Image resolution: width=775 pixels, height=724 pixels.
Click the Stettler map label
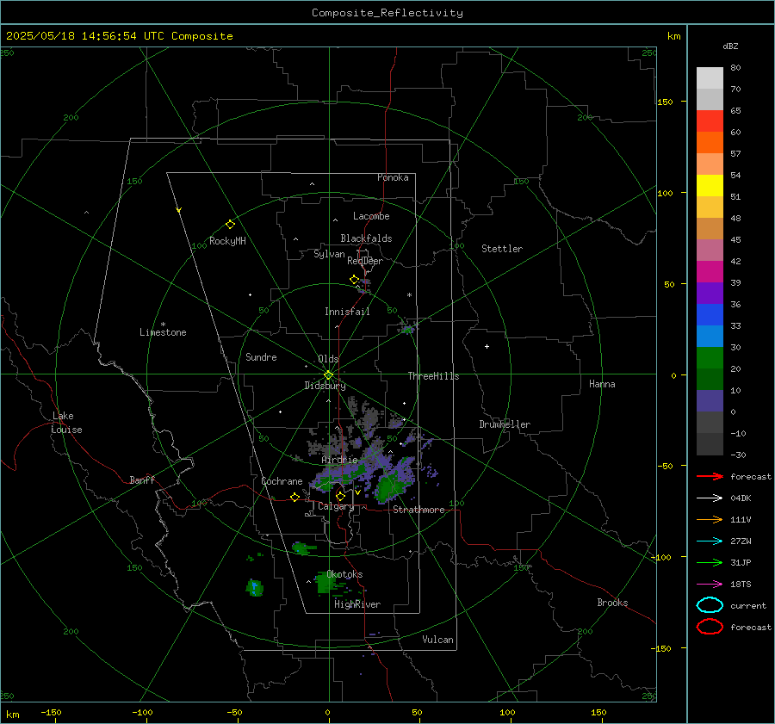(x=502, y=249)
